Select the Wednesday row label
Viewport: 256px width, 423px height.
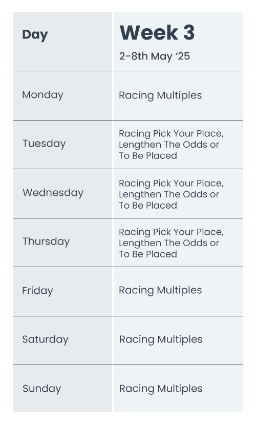53,193
